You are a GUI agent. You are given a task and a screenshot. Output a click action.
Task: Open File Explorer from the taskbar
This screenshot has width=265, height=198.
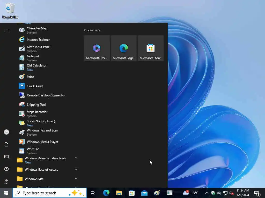[119, 193]
